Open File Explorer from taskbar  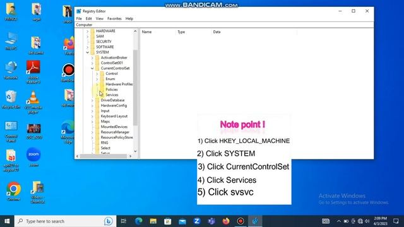click(153, 221)
